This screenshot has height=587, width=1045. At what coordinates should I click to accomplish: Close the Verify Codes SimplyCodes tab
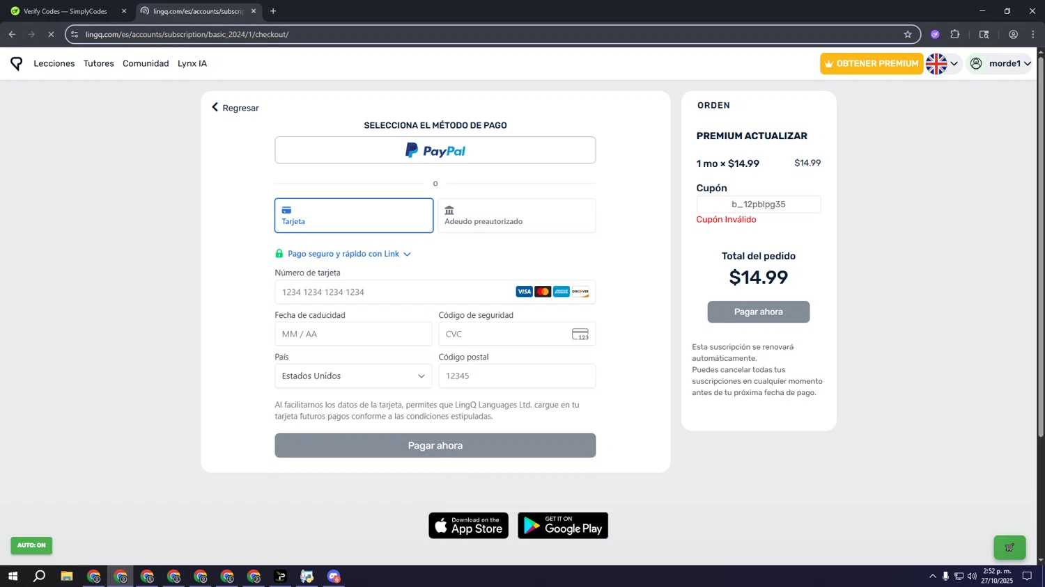124,11
